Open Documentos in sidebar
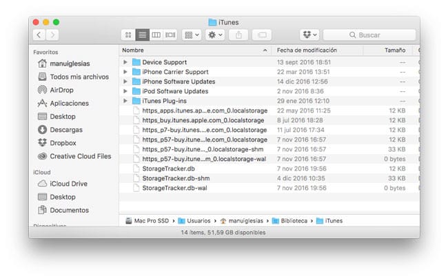Viewport: 448px width, 279px height. click(x=63, y=210)
